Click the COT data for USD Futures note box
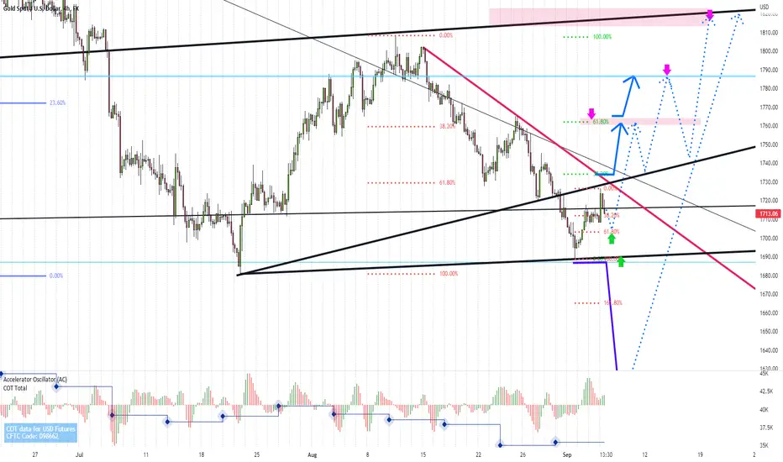 pyautogui.click(x=41, y=433)
